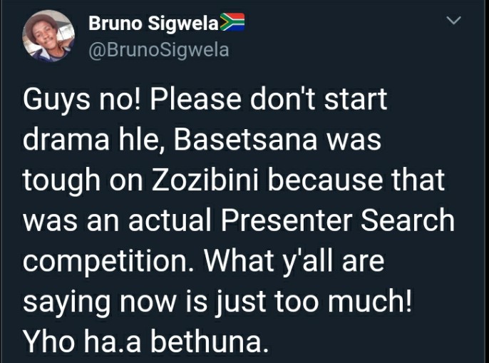Visit the @BrunoSigwela handle
This screenshot has width=489, height=363.
click(x=159, y=50)
